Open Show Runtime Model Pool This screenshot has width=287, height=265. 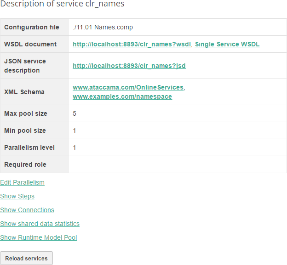39,237
